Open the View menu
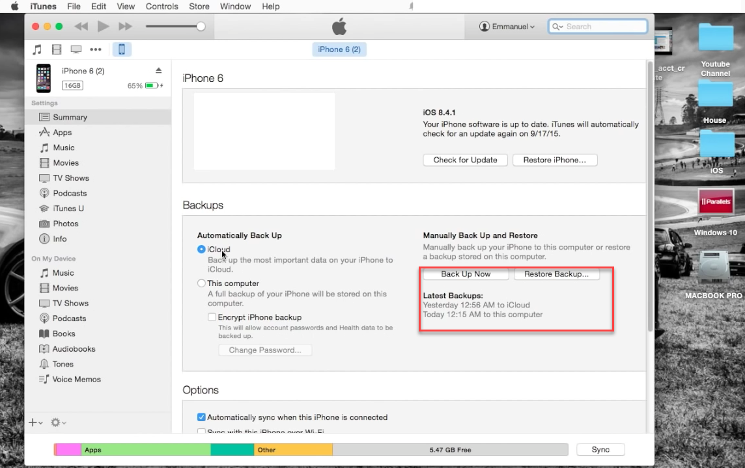 click(126, 6)
